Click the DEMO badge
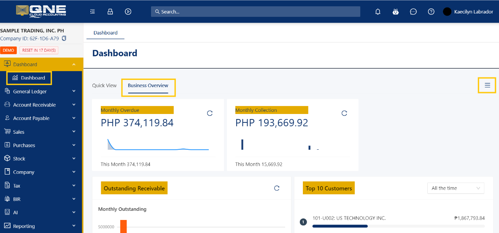The height and width of the screenshot is (233, 499). (8, 50)
